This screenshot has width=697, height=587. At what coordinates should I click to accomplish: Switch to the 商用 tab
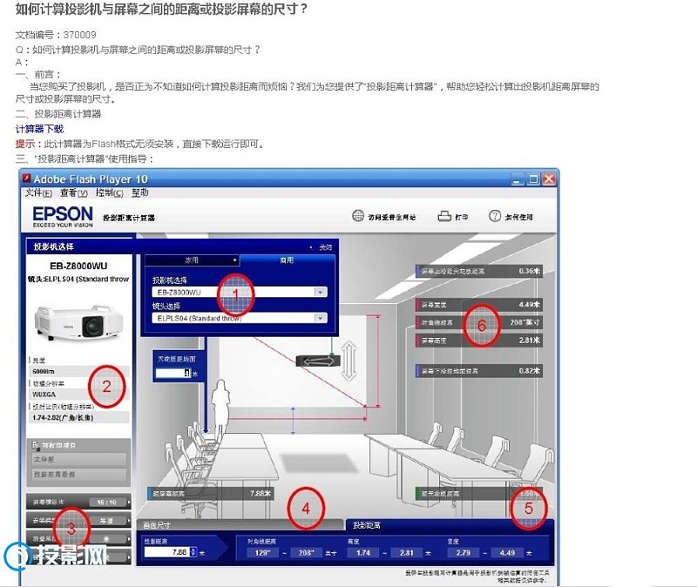click(287, 260)
